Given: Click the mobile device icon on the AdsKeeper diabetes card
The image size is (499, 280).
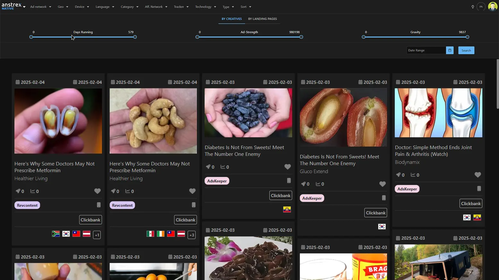Looking at the screenshot, I should pyautogui.click(x=289, y=180).
